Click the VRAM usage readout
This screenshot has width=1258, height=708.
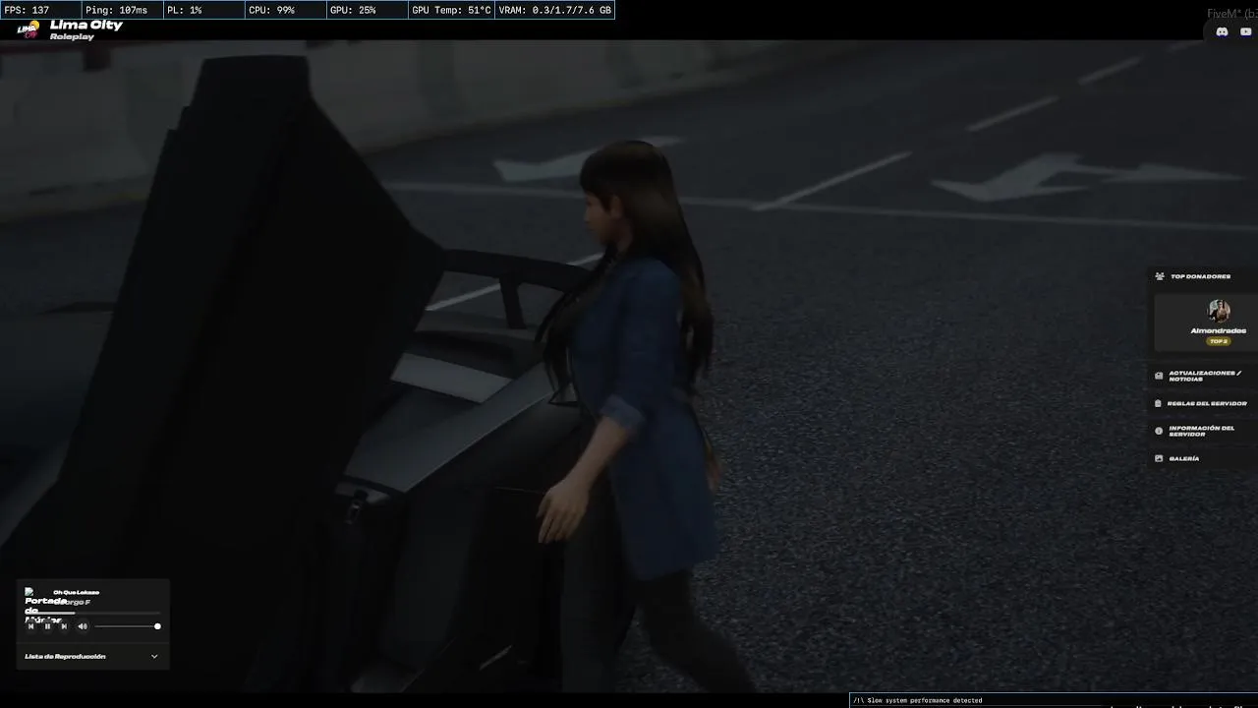click(555, 10)
